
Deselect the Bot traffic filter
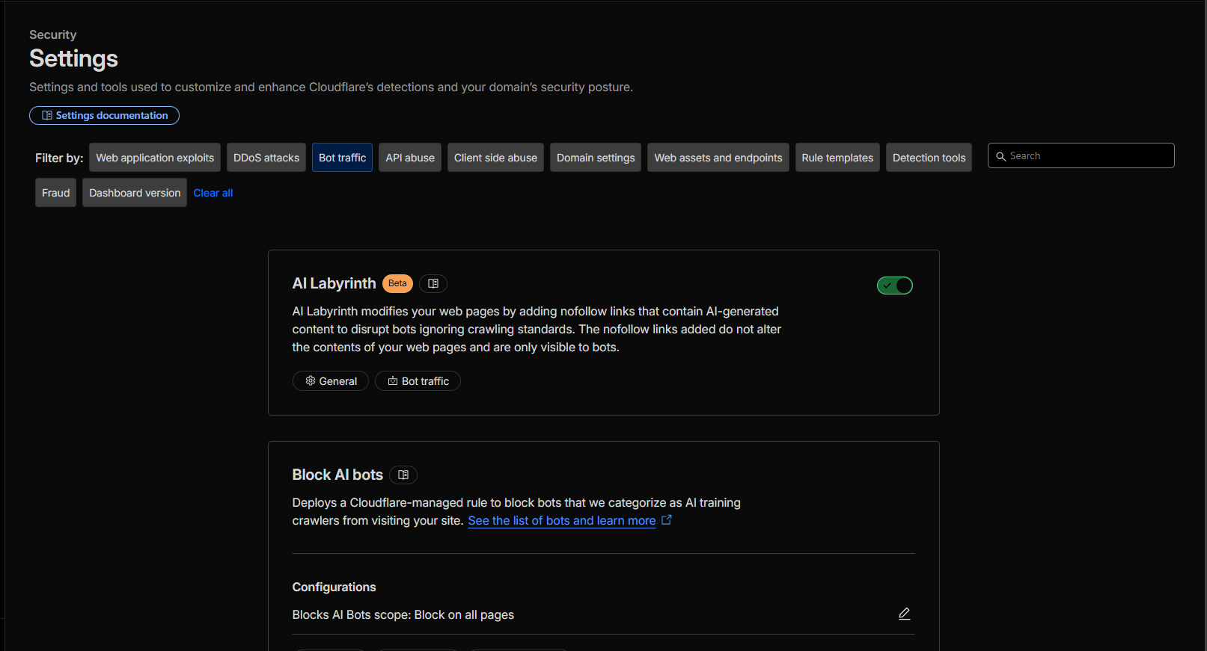point(342,158)
